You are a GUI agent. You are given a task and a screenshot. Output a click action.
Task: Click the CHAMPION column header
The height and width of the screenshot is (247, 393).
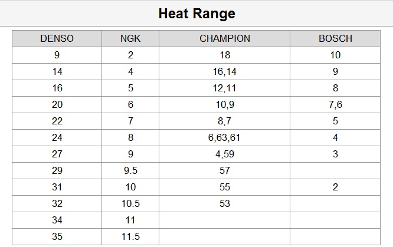click(x=224, y=39)
